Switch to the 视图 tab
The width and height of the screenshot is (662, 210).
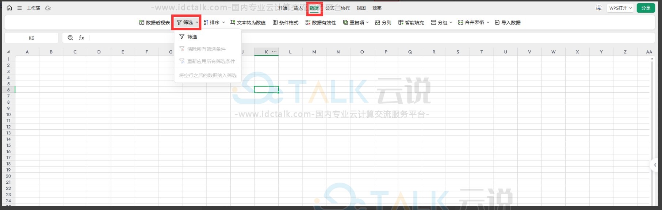click(361, 8)
